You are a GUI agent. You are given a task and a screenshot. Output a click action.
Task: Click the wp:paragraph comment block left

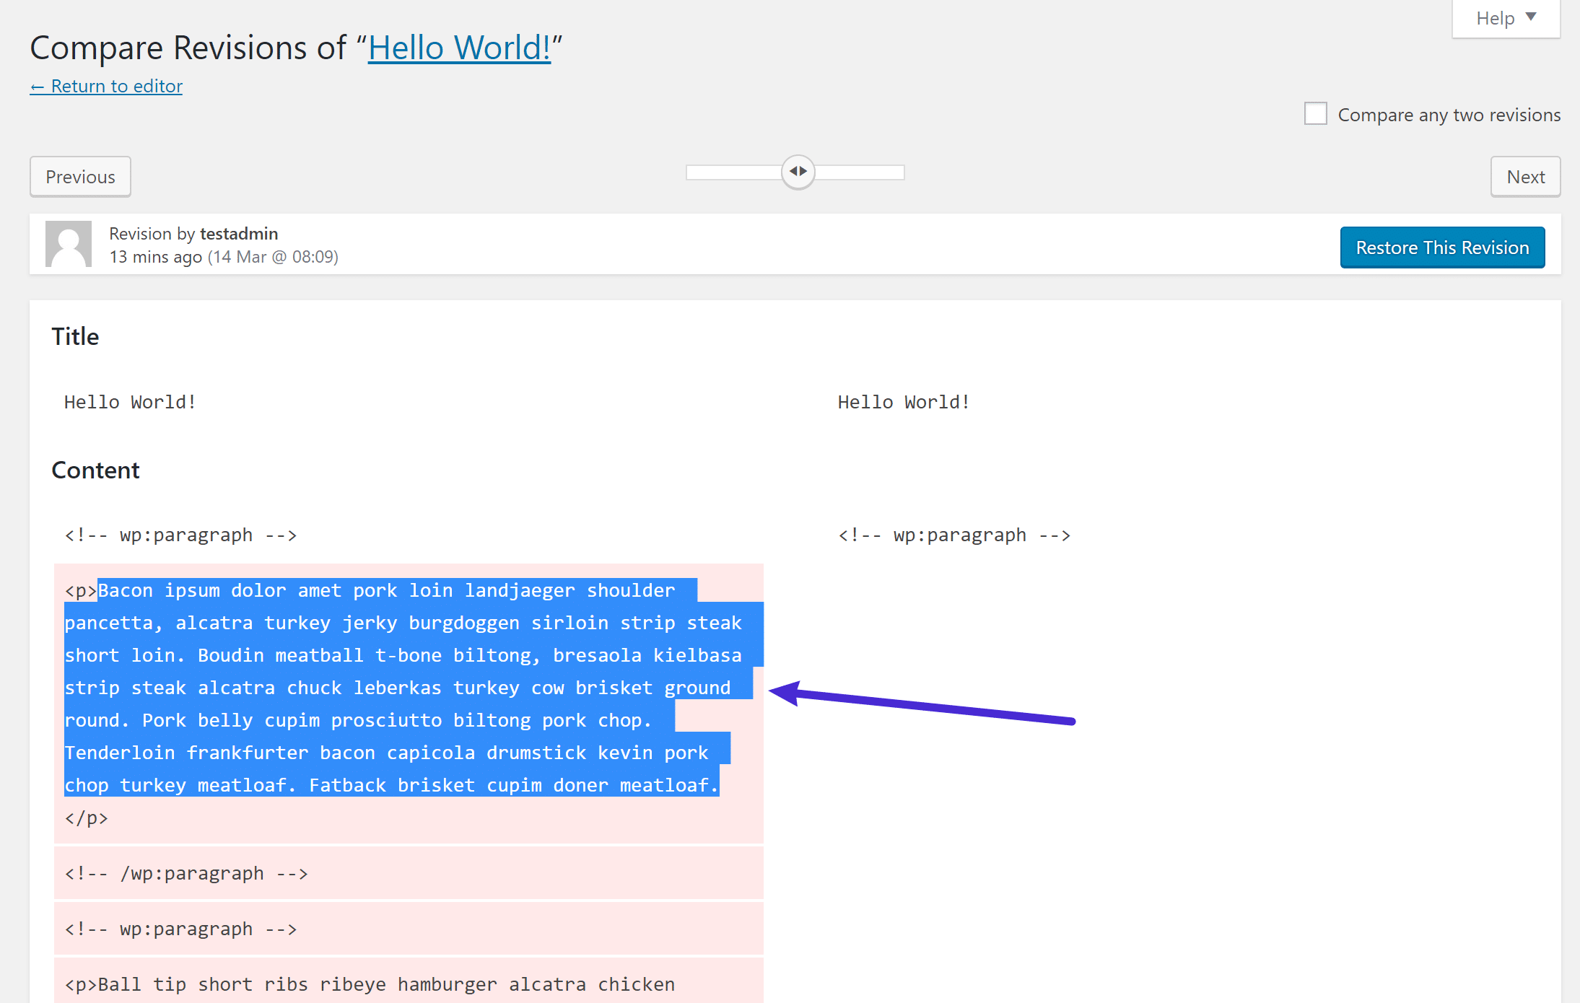point(180,533)
